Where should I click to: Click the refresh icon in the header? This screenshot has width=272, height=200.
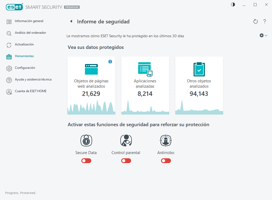(255, 21)
